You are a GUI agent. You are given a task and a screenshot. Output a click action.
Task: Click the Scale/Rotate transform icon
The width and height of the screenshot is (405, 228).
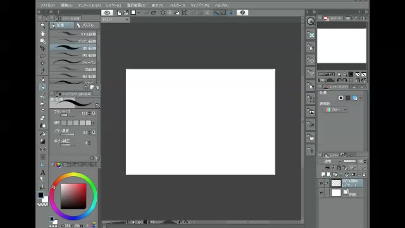click(x=184, y=13)
